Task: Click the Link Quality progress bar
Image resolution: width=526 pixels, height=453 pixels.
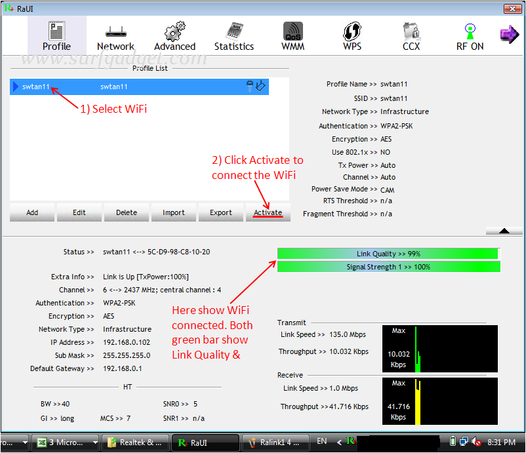Action: pyautogui.click(x=388, y=254)
